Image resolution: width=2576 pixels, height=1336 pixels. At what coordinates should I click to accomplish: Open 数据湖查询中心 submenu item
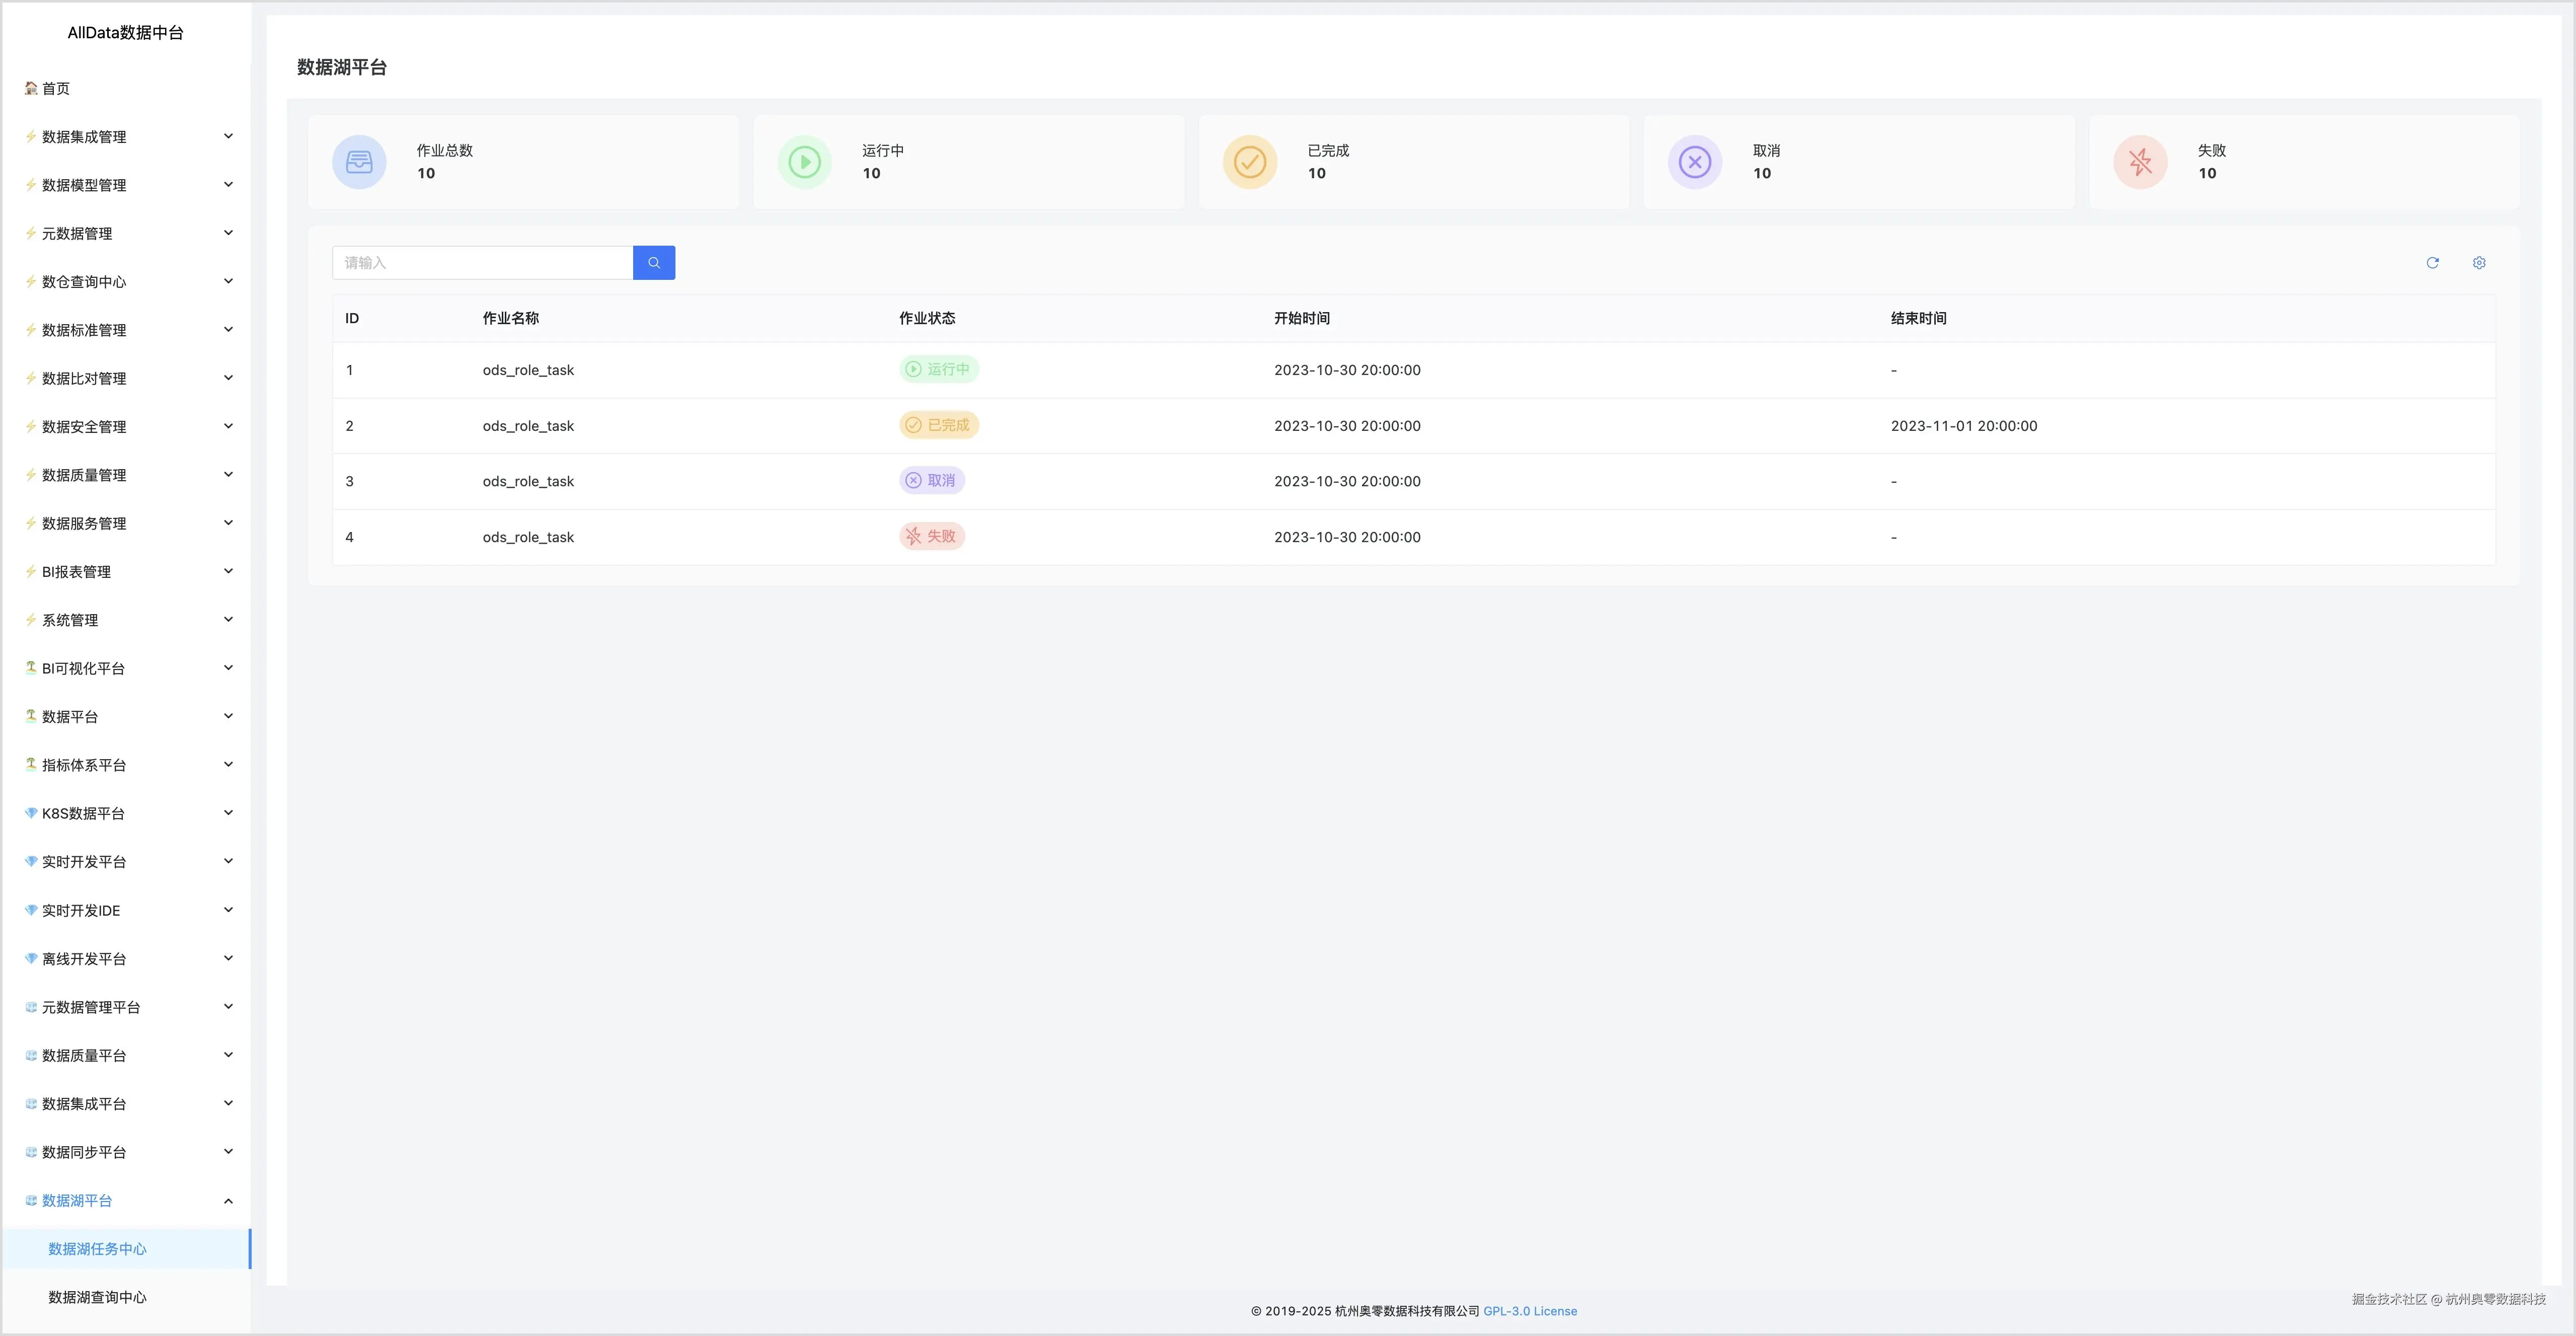pyautogui.click(x=97, y=1297)
